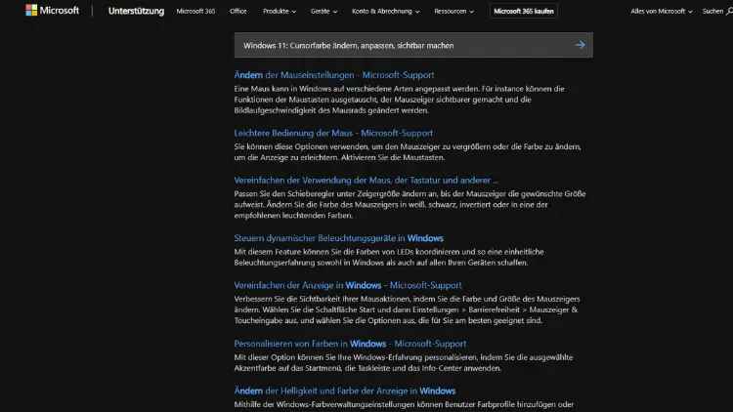Open Ändern der Helligkeit und Farbe result
733x412 pixels.
click(345, 391)
